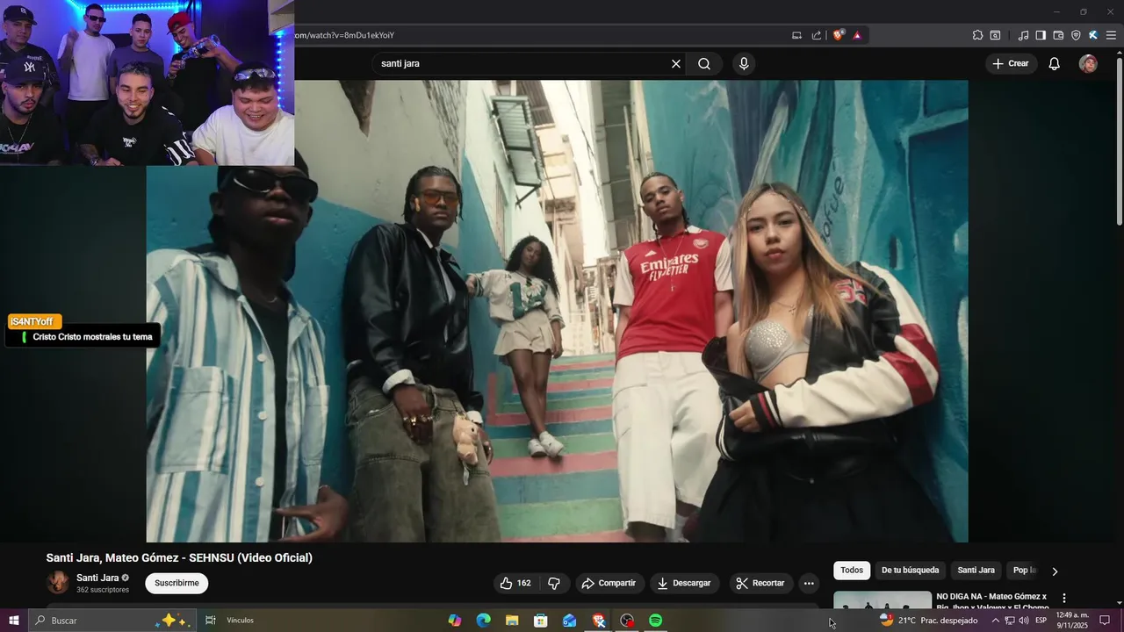This screenshot has height=632, width=1124.
Task: Switch the ESP input language indicator
Action: (x=1041, y=621)
